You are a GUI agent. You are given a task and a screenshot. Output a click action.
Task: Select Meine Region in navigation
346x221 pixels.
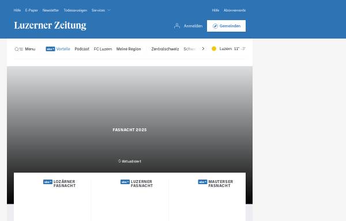129,49
